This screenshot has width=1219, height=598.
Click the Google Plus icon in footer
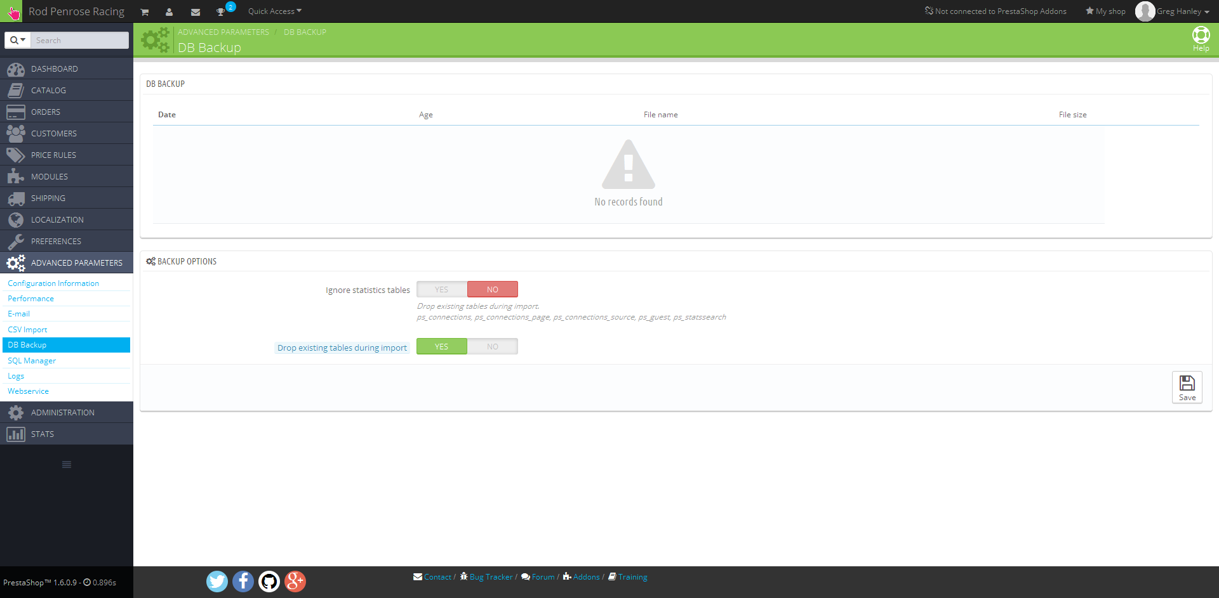[x=295, y=582]
